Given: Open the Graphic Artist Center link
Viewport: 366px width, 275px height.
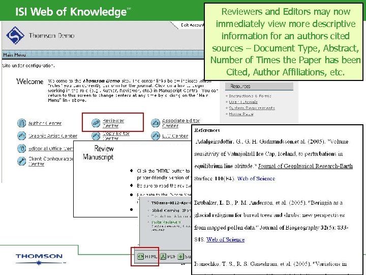Looking at the screenshot, I should point(53,136).
